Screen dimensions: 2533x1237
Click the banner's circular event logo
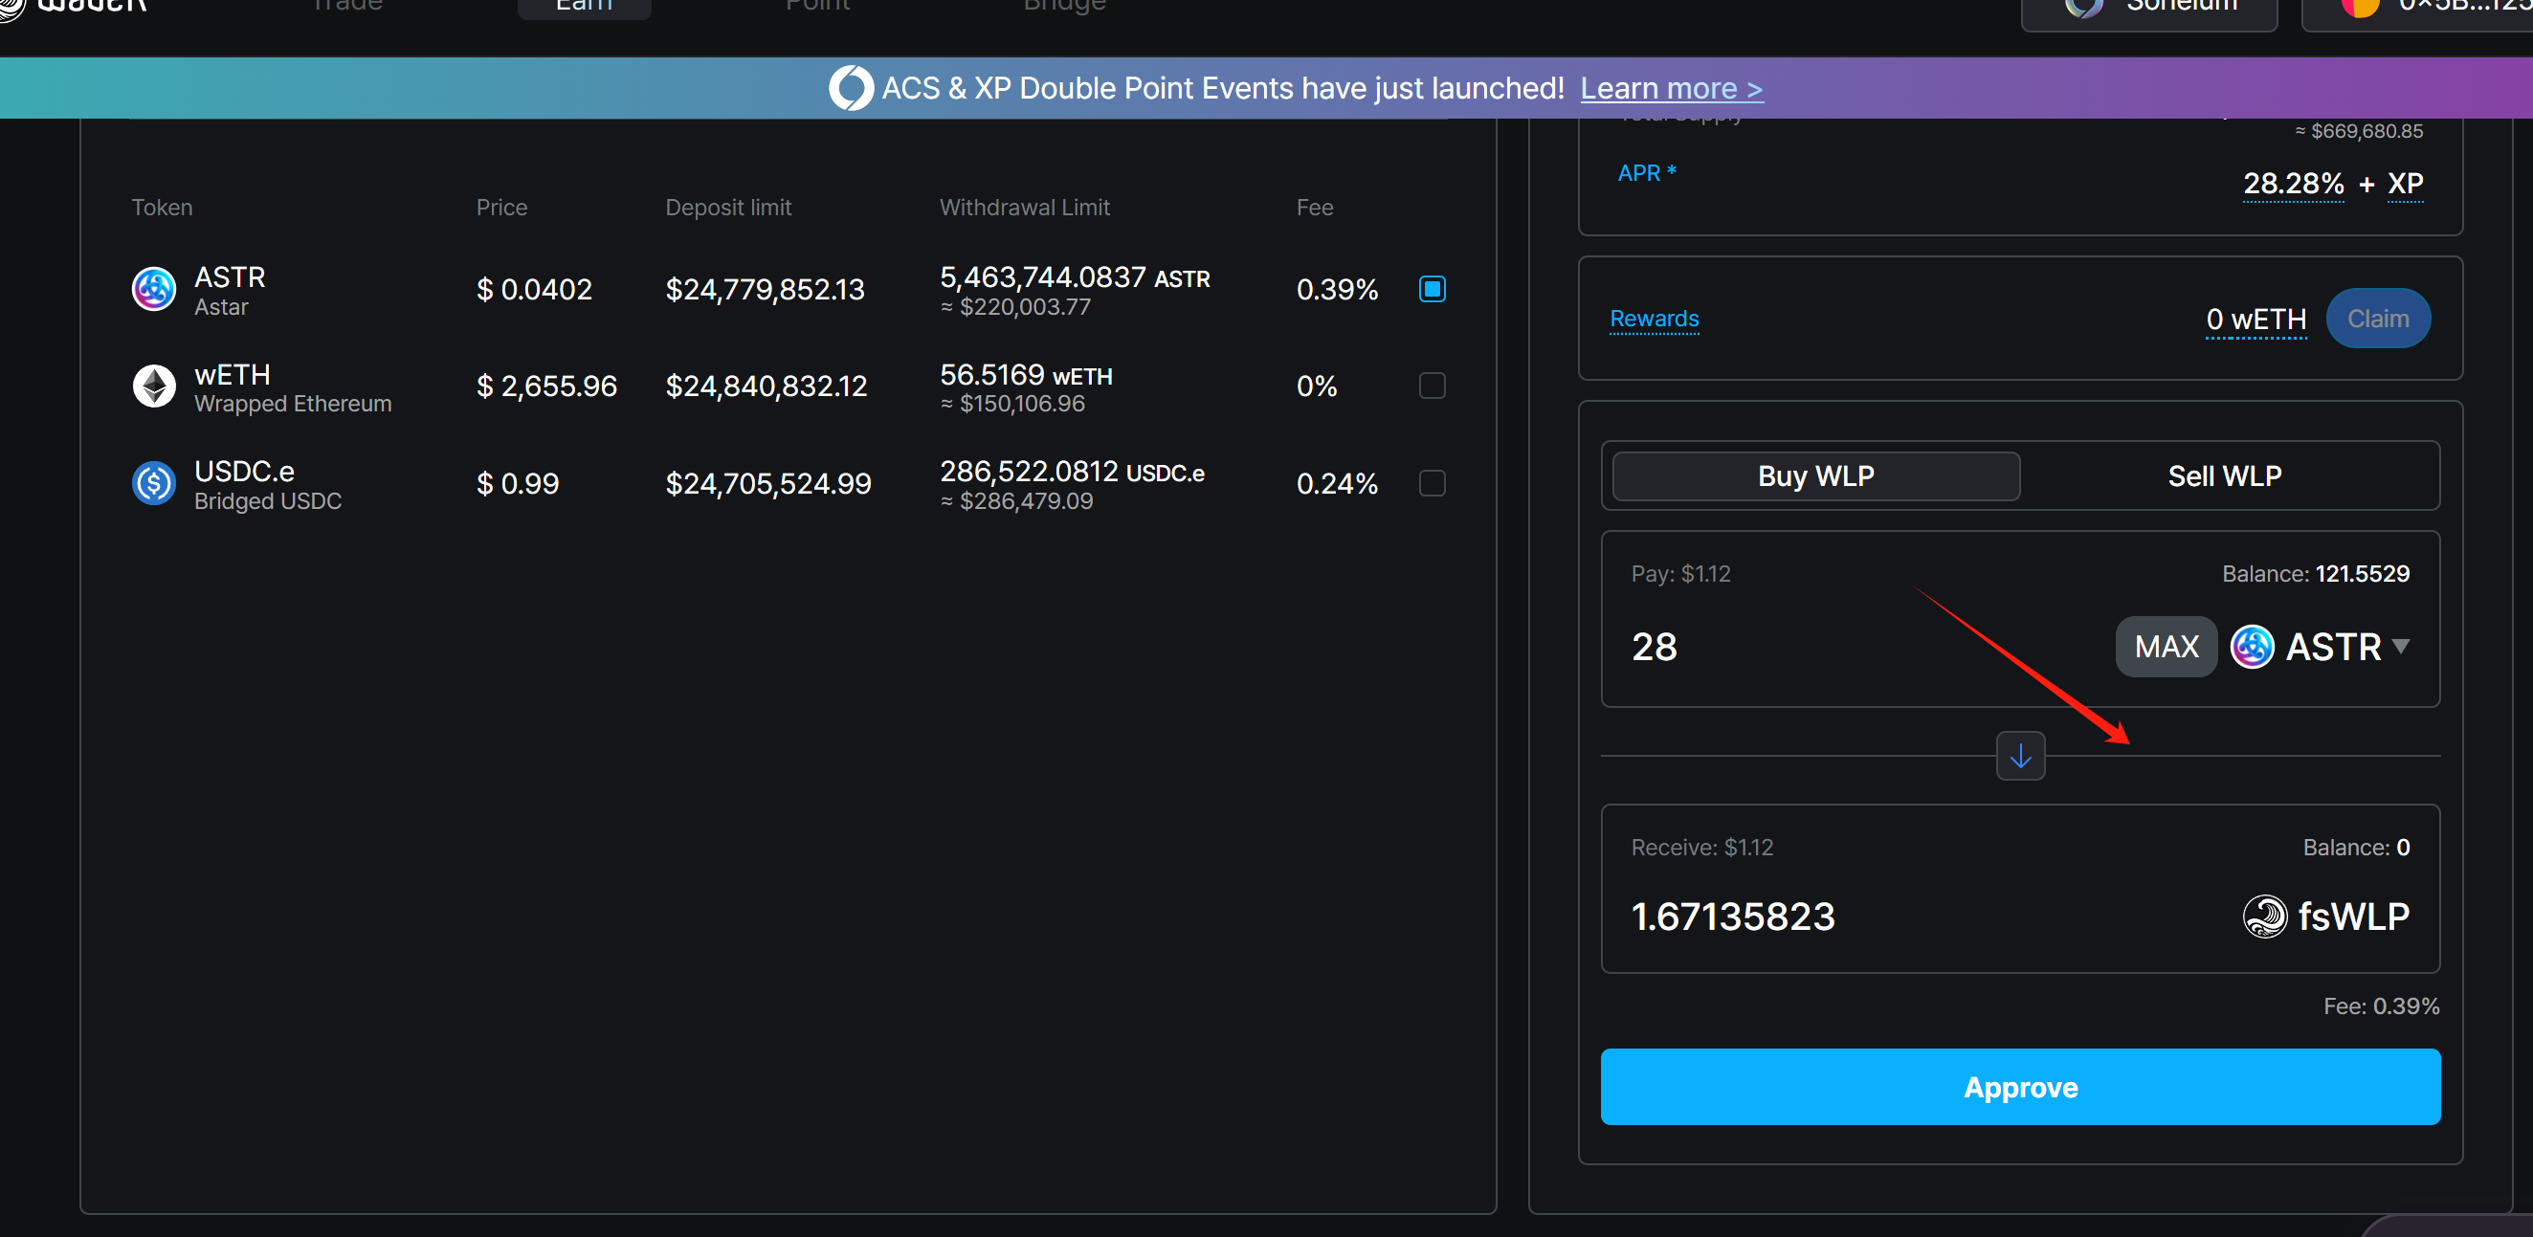(x=851, y=89)
